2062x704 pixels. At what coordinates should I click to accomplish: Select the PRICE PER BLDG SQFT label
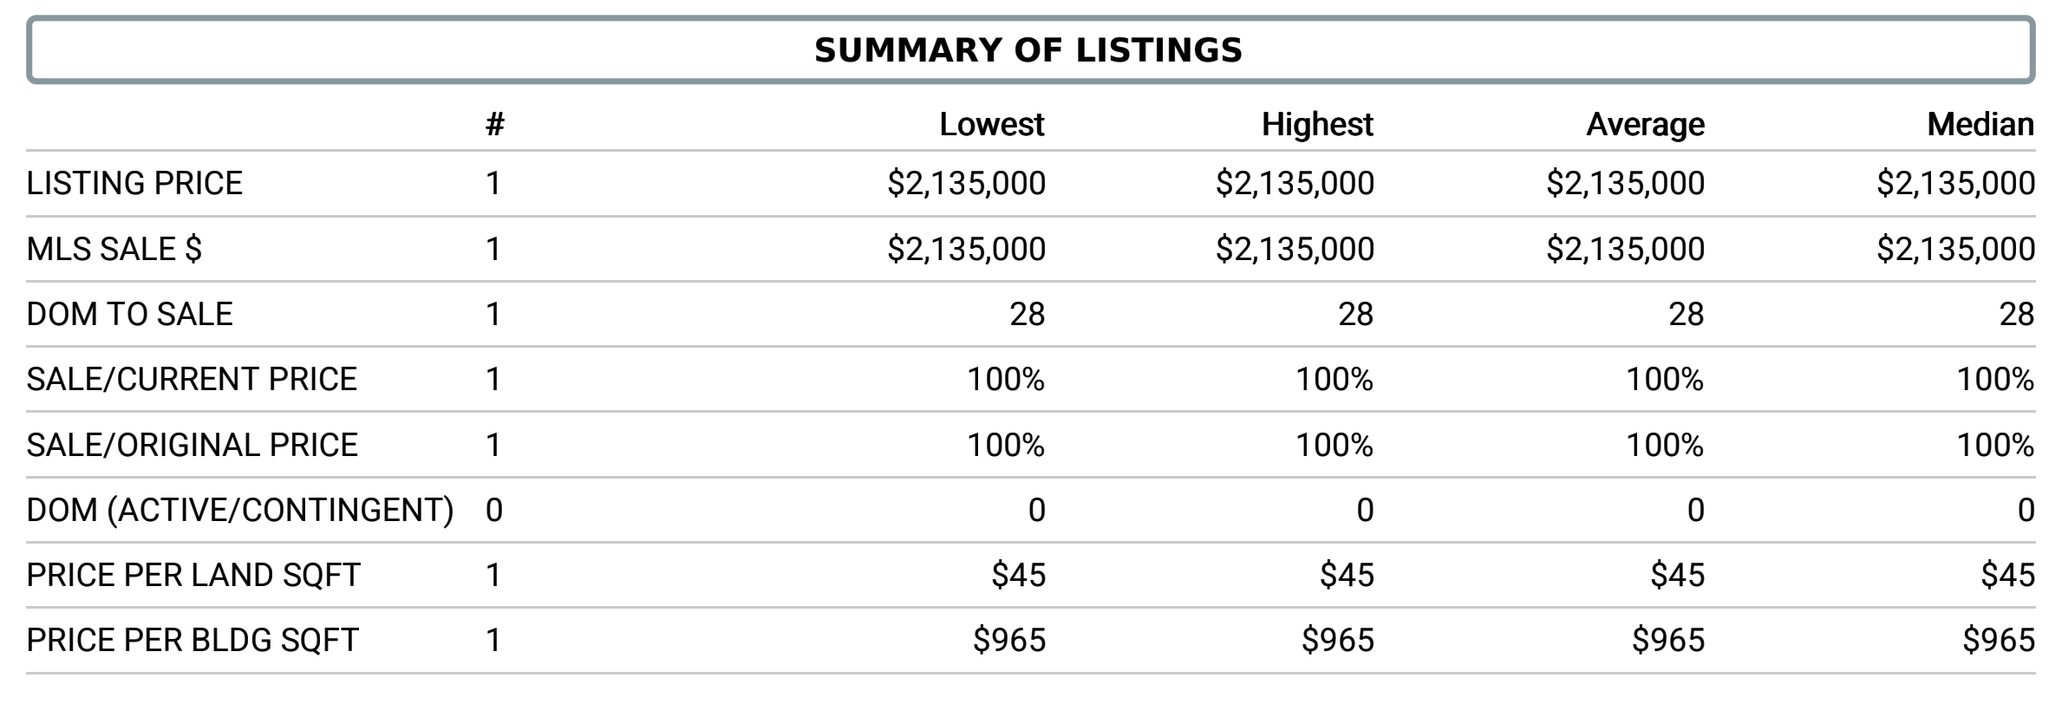coord(192,641)
